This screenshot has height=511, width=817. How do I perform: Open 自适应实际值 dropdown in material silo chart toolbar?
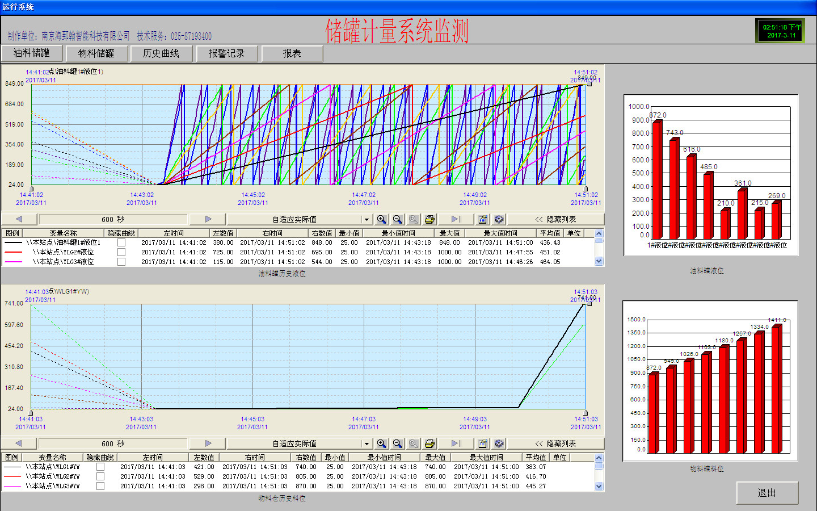click(367, 443)
